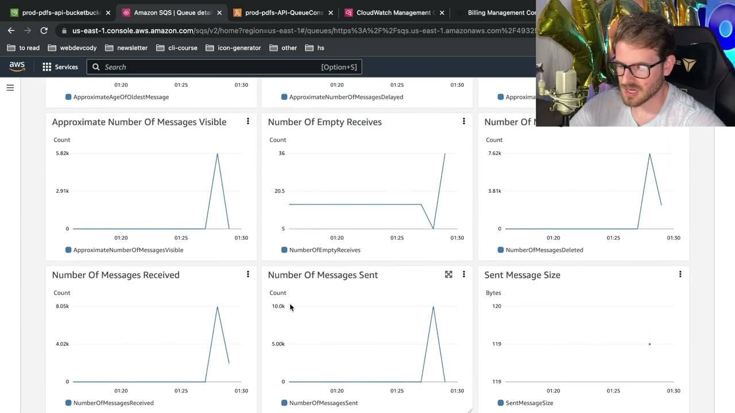Screen dimensions: 735x413
Task: Open options menu for Number Of Empty Receives
Action: [464, 122]
